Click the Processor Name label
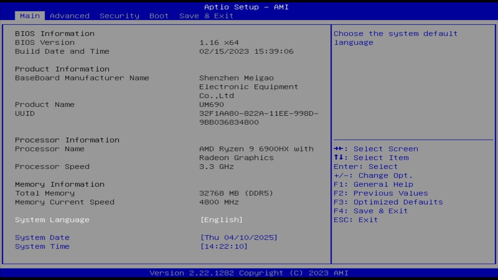Screen dimensions: 498x280 pyautogui.click(x=50, y=149)
